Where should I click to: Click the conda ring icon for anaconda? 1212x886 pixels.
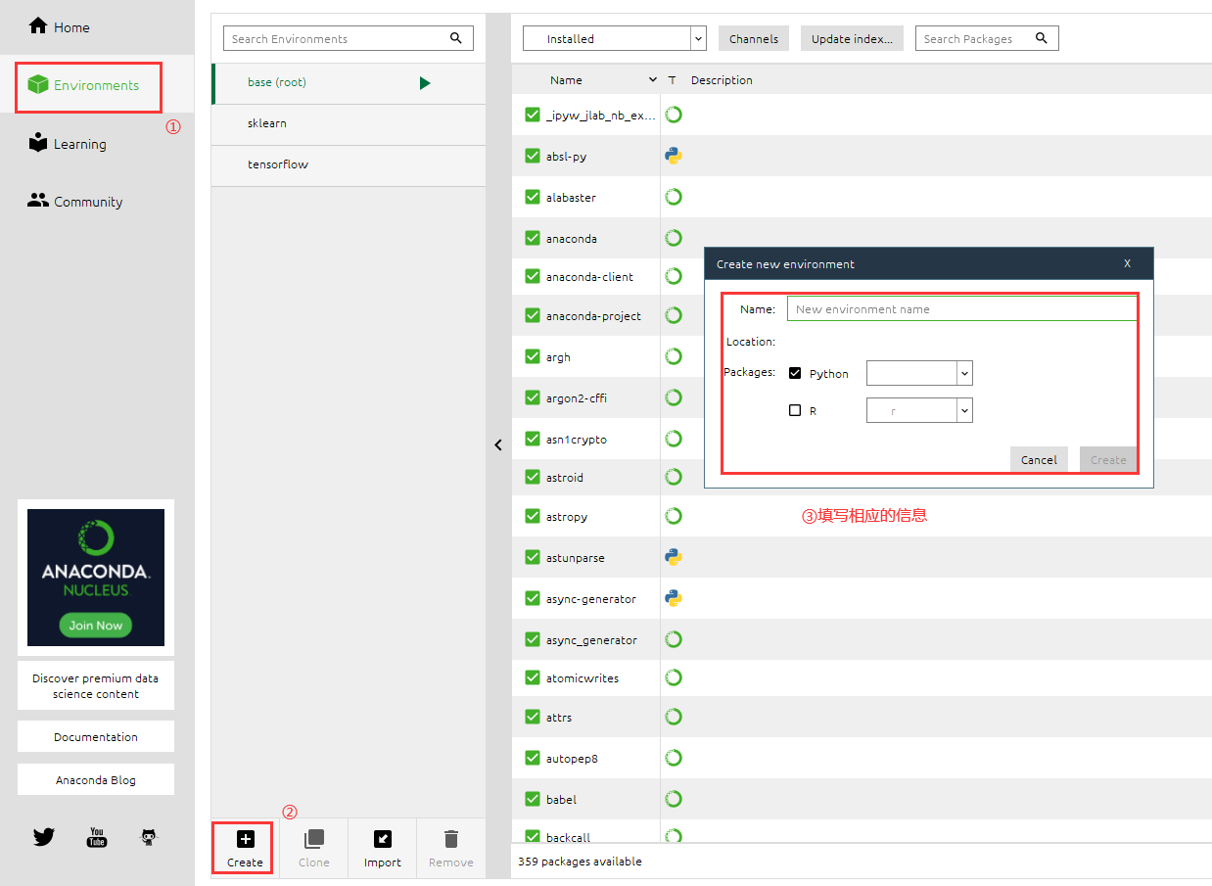(x=674, y=238)
